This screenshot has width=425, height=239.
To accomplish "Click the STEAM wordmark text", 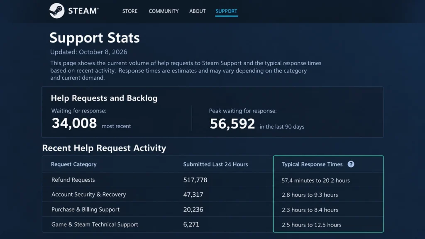I will [x=83, y=11].
